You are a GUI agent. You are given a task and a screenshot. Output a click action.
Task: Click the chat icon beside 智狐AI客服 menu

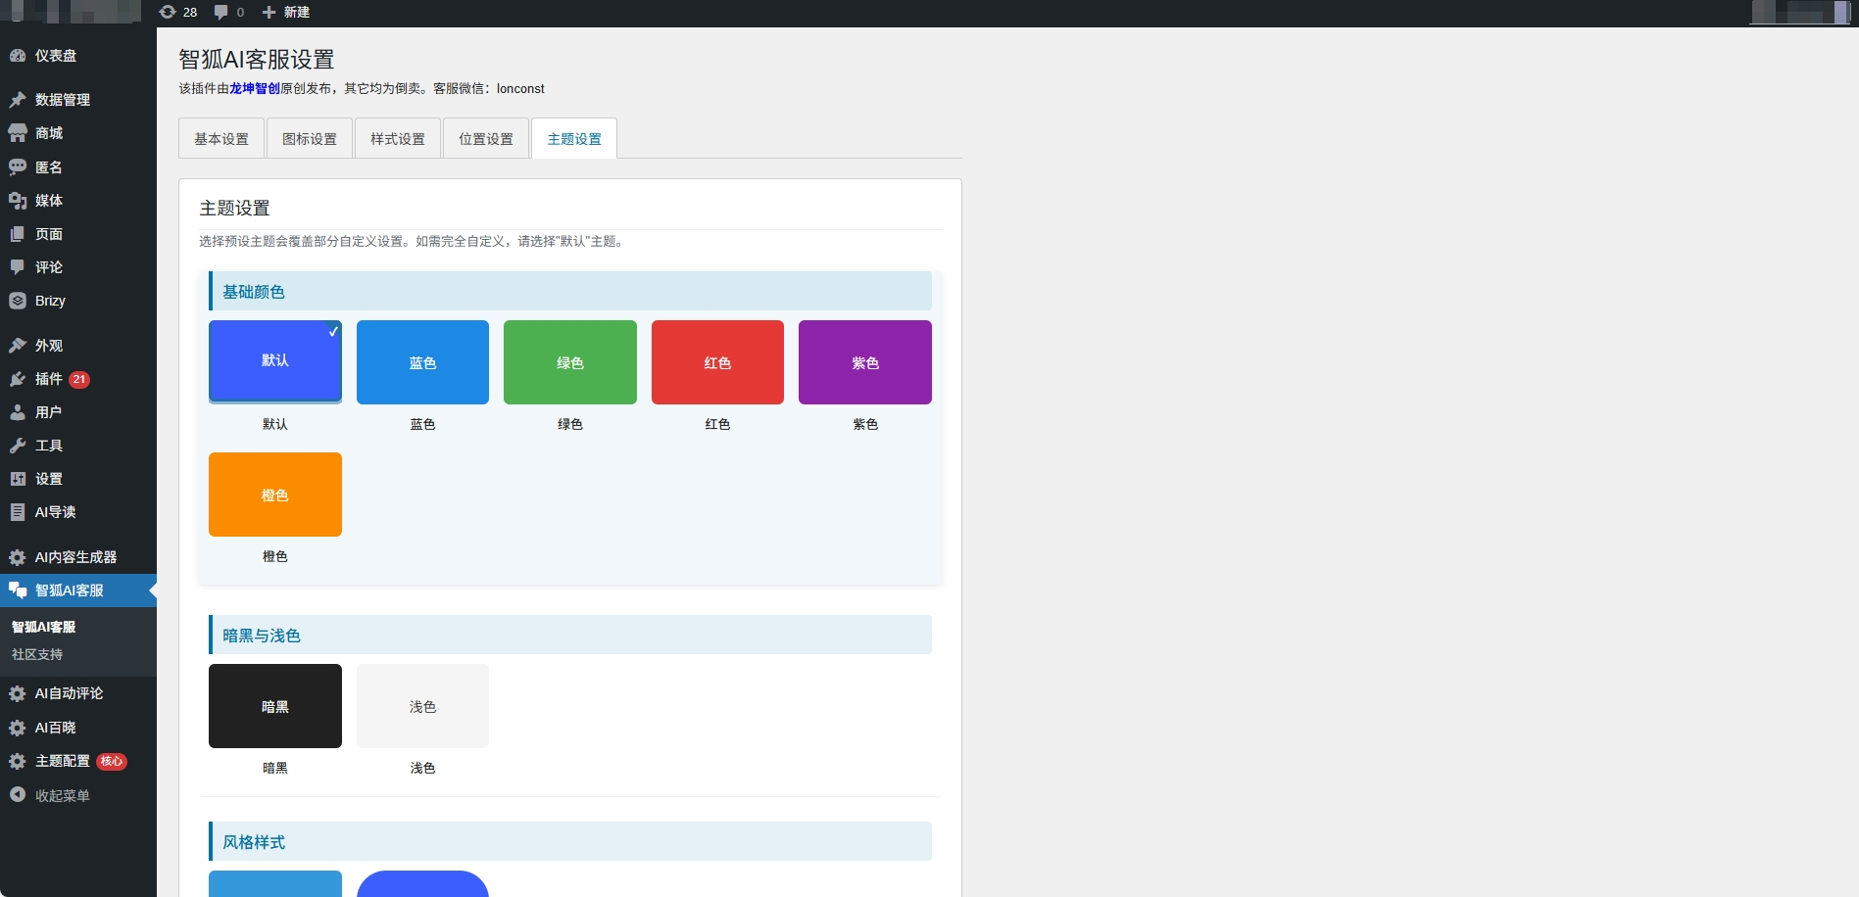(18, 590)
